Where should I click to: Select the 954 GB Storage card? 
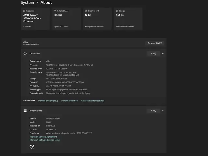point(128,19)
